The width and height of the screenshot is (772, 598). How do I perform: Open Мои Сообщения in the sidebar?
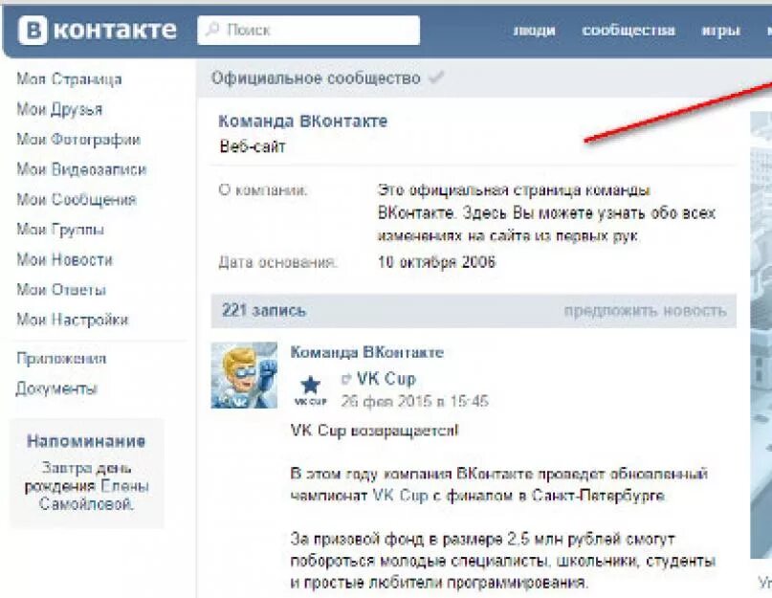coord(77,200)
